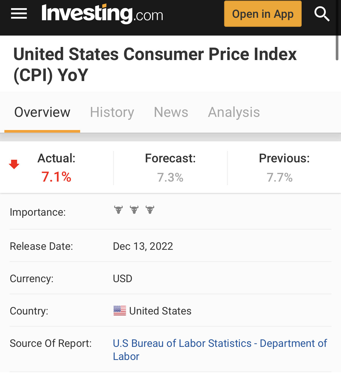
Task: Tap the search magnifier icon
Action: coord(322,14)
